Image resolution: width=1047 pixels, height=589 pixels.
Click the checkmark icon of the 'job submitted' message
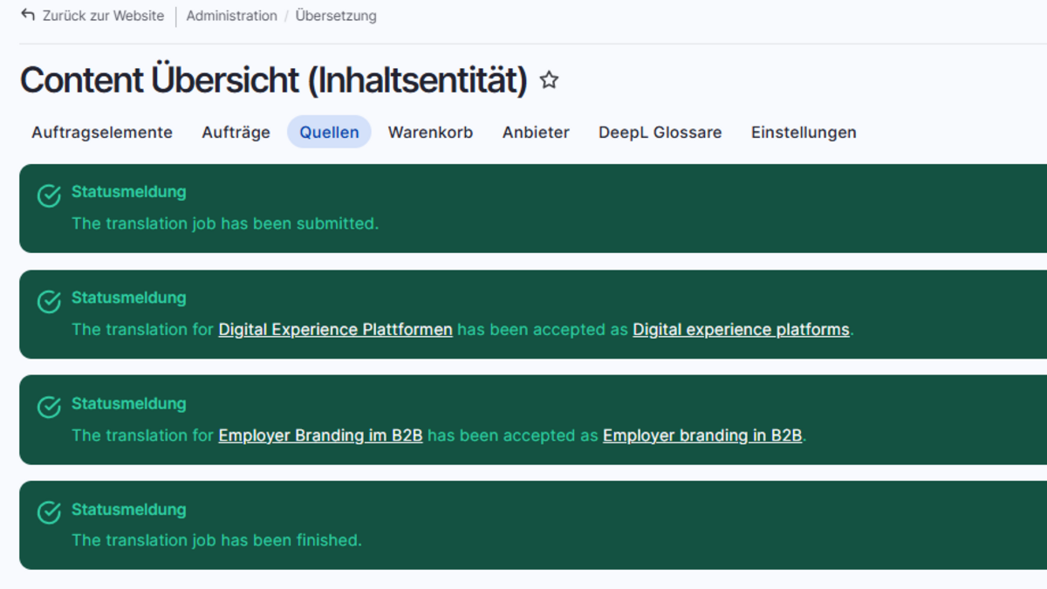49,195
